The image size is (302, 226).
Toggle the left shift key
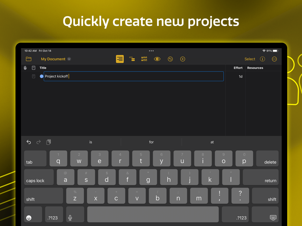pyautogui.click(x=43, y=196)
